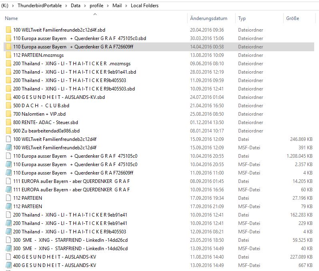The image size is (319, 271).
Task: Click file icon of 300 SME XING STARFRIEND 59.525 KB
Action: (x=8, y=240)
